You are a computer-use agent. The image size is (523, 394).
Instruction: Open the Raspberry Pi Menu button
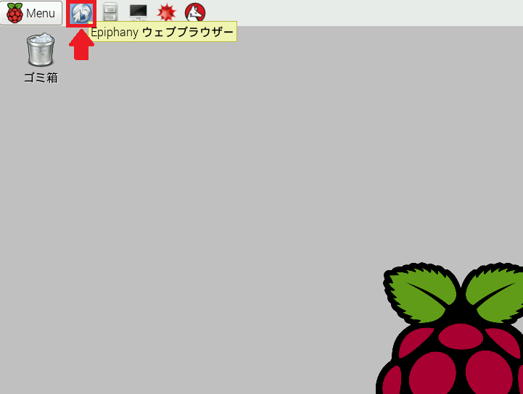point(31,13)
